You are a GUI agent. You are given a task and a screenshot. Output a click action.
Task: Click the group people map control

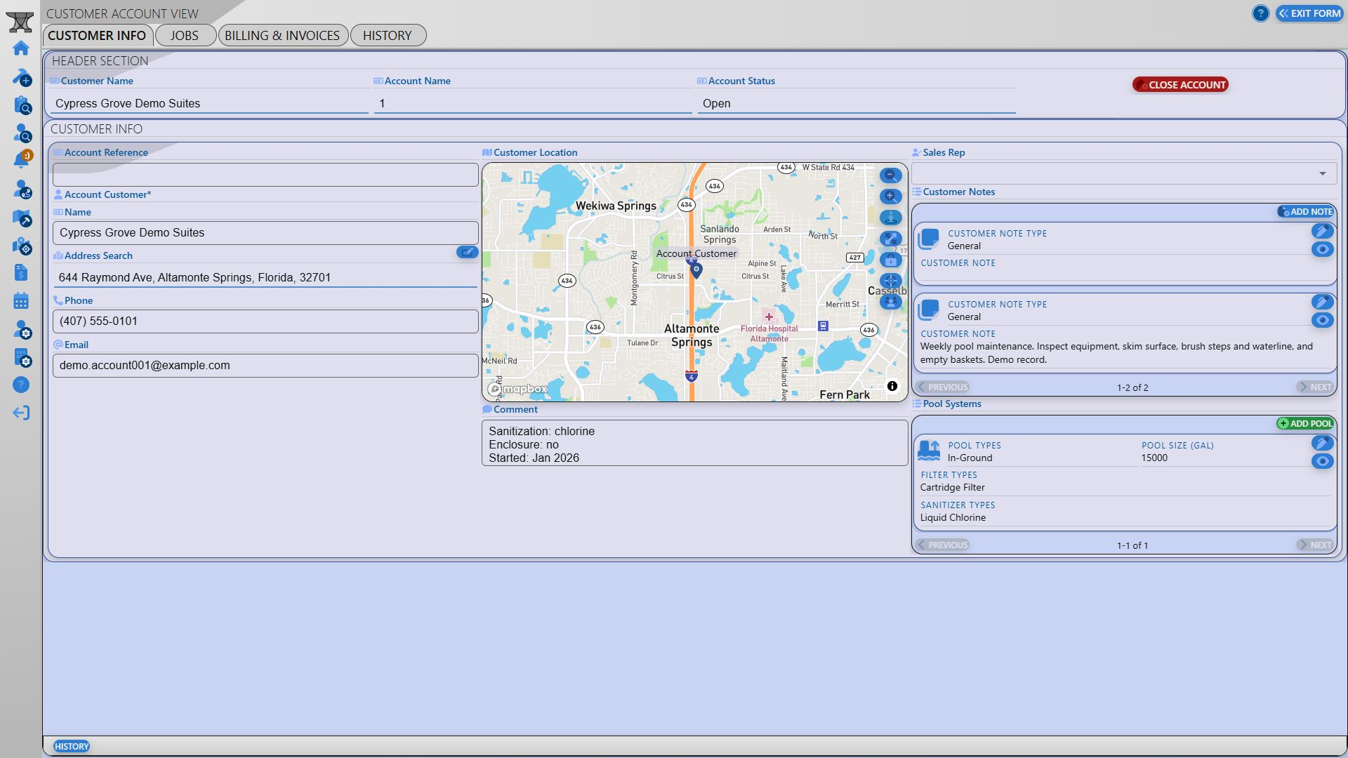pos(890,302)
